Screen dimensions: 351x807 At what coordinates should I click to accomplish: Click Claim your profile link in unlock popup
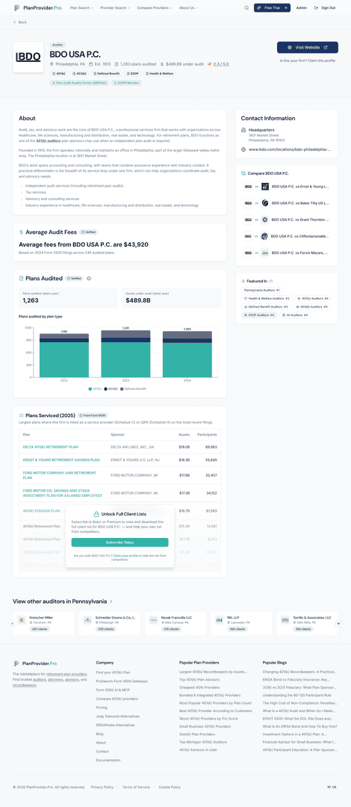(127, 556)
